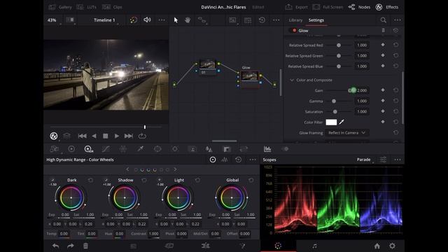Toggle keyframe for Relative Spread Red

coord(383,45)
